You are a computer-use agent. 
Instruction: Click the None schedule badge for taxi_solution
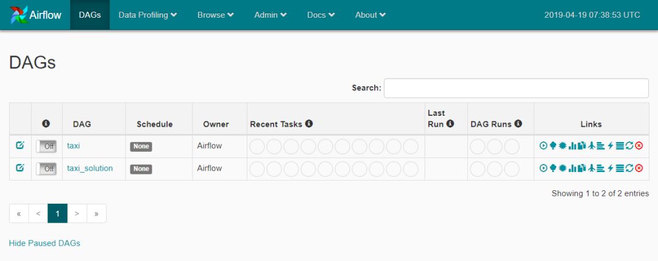click(x=141, y=169)
